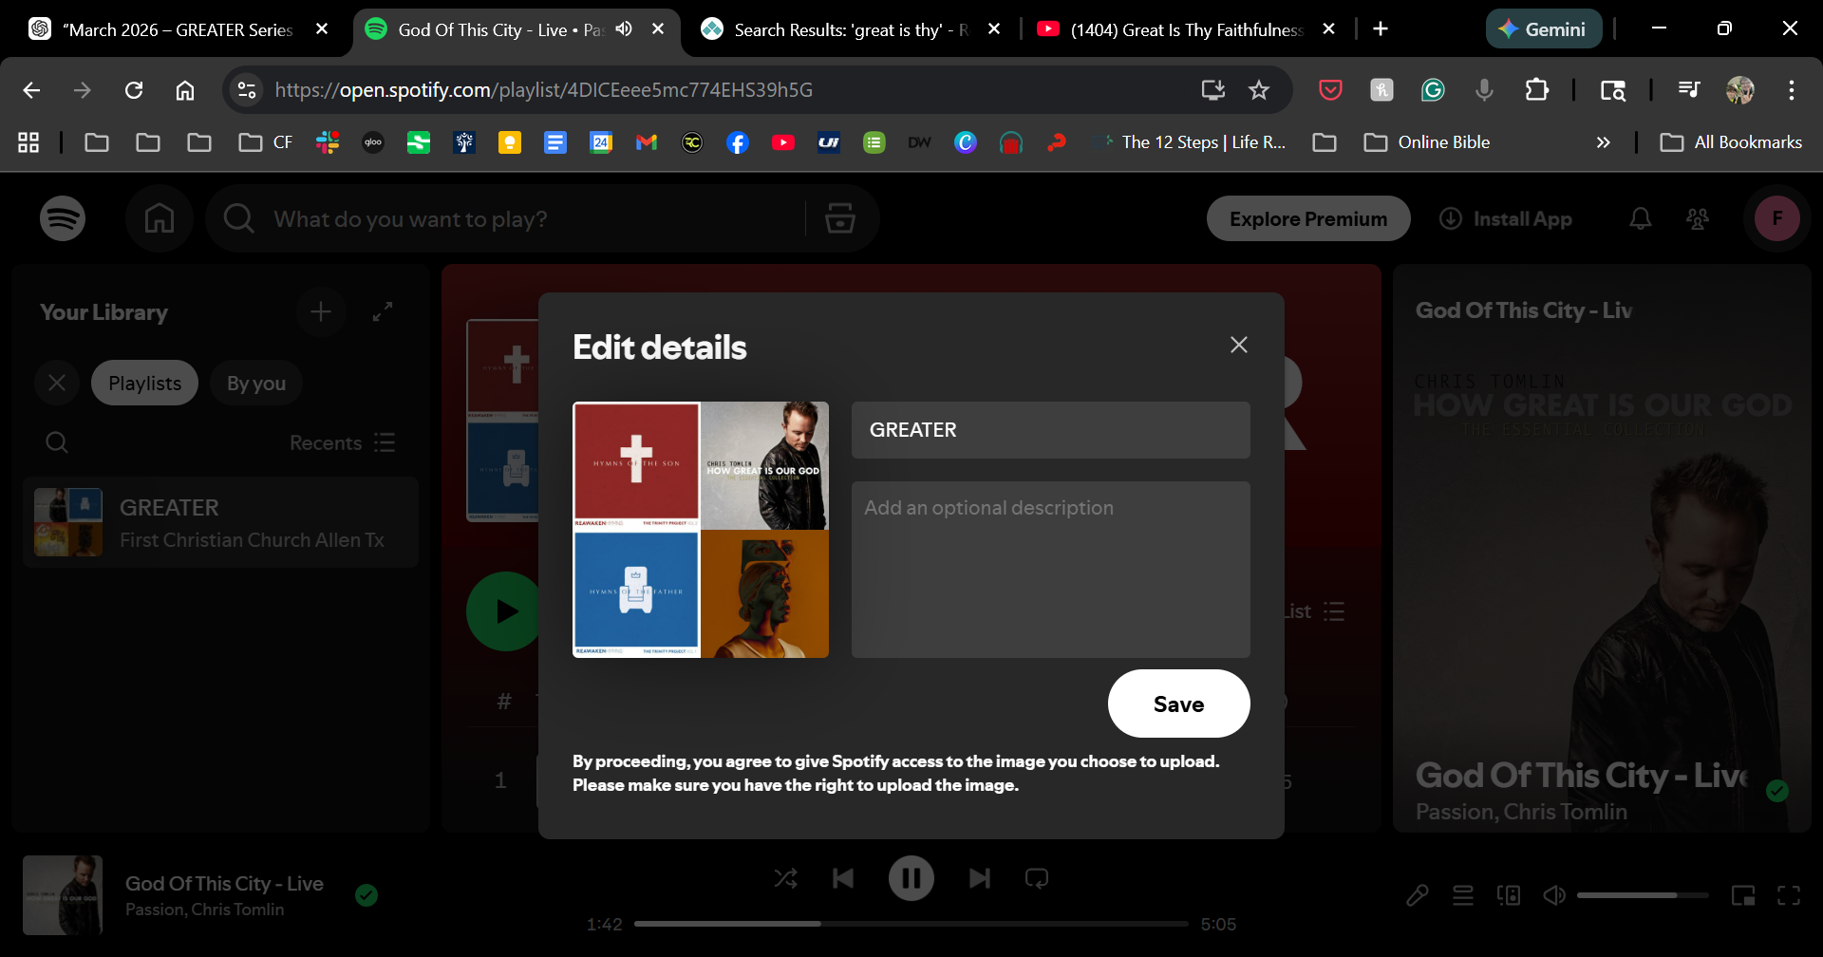
Task: Toggle repeat mode
Action: point(1036,878)
